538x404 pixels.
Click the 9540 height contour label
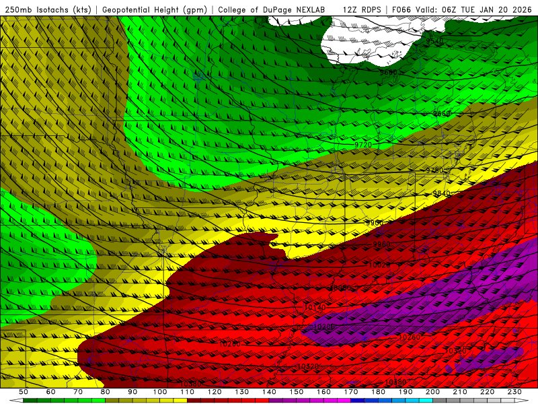point(434,41)
